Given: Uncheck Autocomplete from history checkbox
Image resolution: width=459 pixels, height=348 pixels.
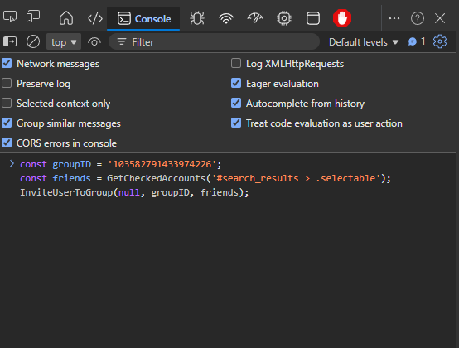Looking at the screenshot, I should (236, 103).
